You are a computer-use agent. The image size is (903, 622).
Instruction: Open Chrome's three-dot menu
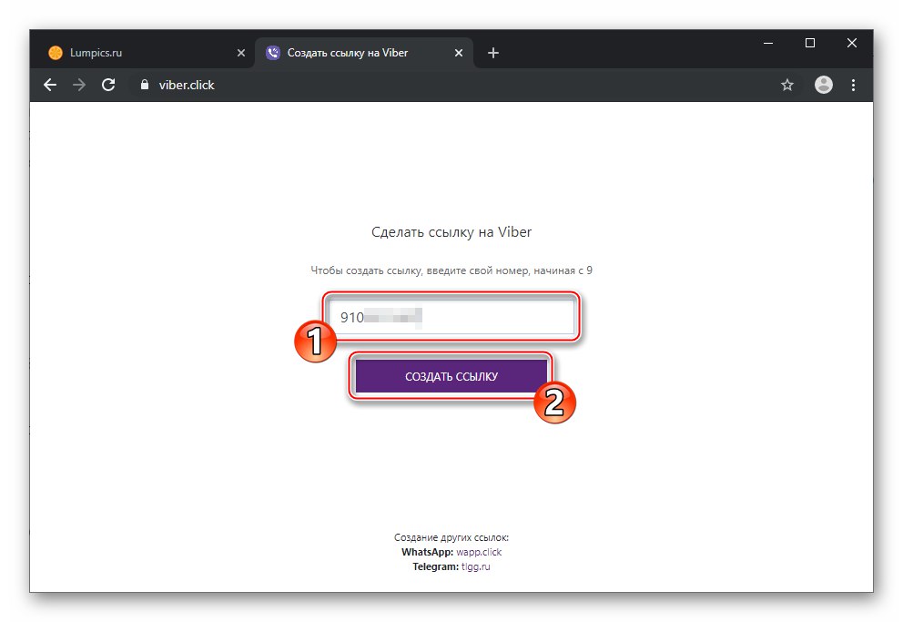[854, 86]
